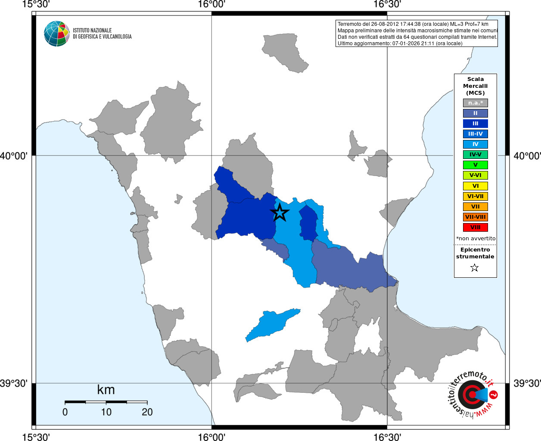This screenshot has width=541, height=441.
Task: Click the Istituto Nazionale di Geofisica text
Action: (102, 34)
